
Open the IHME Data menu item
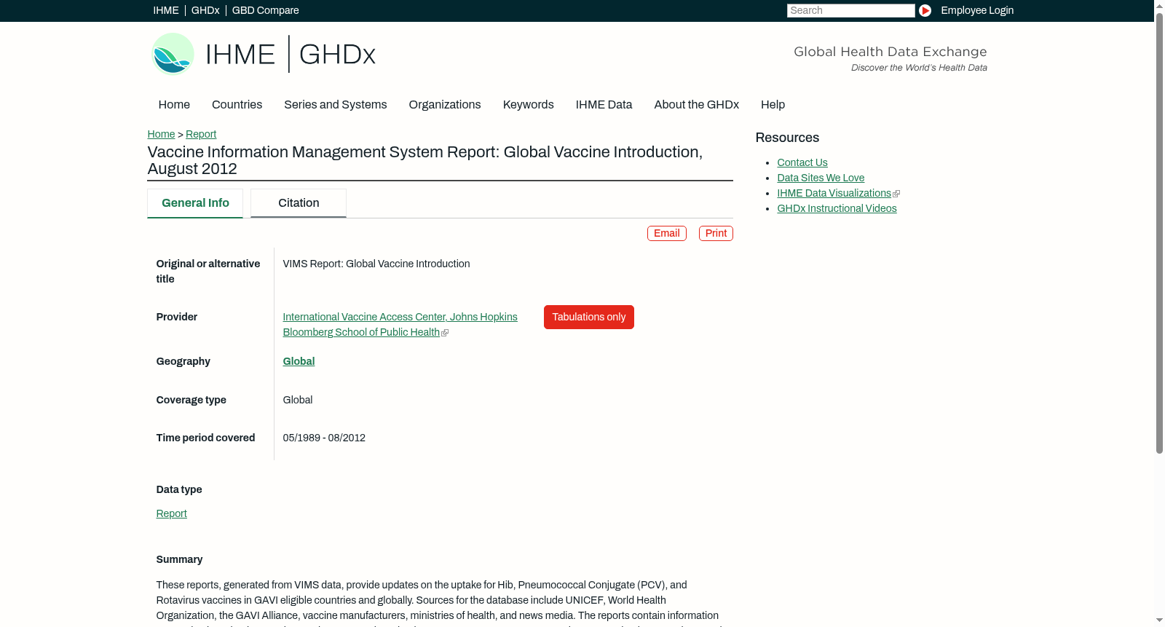tap(604, 105)
